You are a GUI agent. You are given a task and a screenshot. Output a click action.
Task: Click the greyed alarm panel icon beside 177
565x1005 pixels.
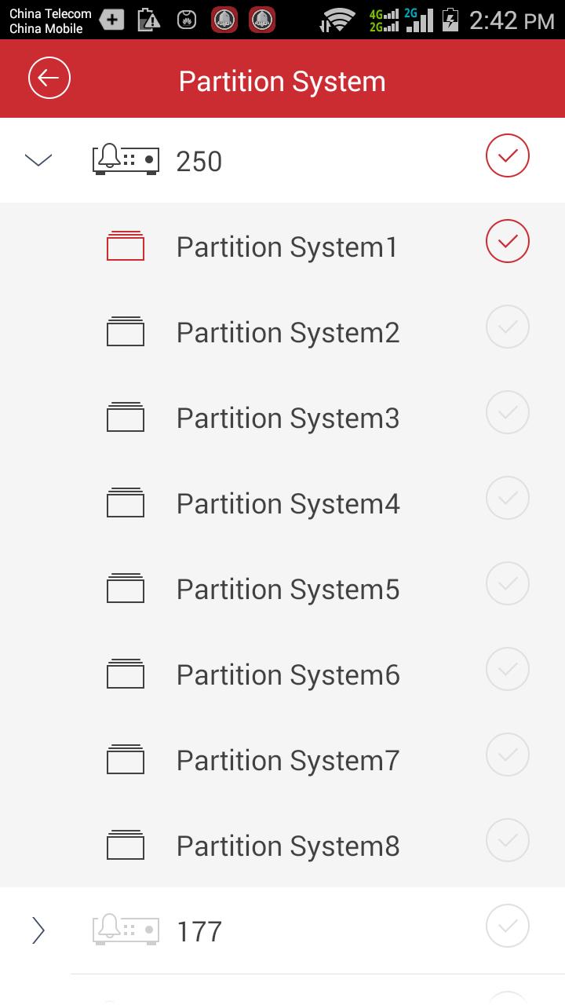(x=126, y=930)
